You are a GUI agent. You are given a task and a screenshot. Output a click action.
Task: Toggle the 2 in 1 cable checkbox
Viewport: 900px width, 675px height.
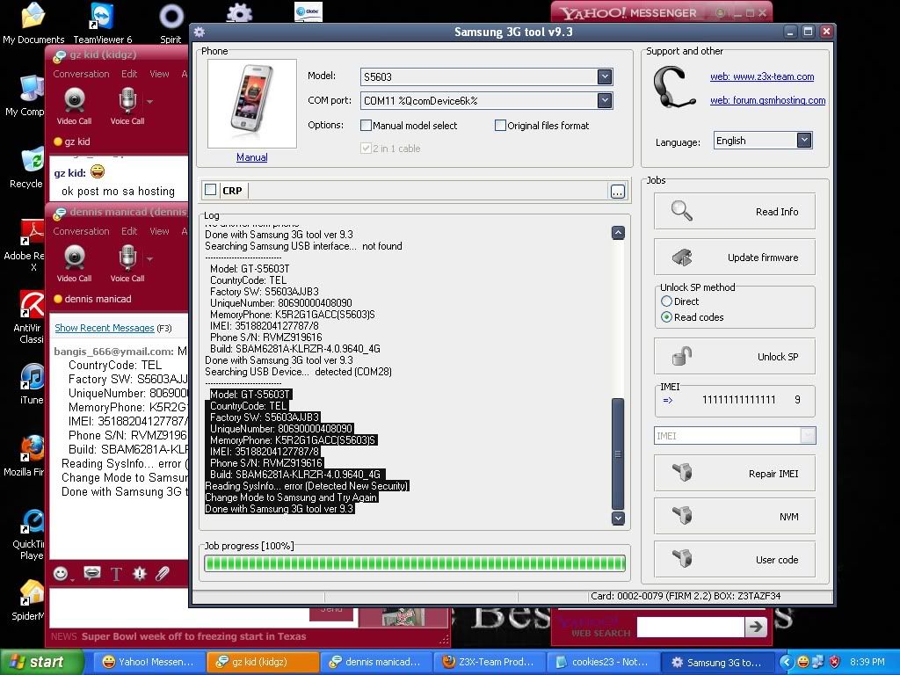366,148
